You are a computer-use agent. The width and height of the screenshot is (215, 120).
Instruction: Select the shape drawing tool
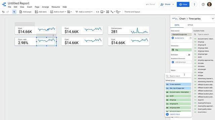[x=118, y=12]
